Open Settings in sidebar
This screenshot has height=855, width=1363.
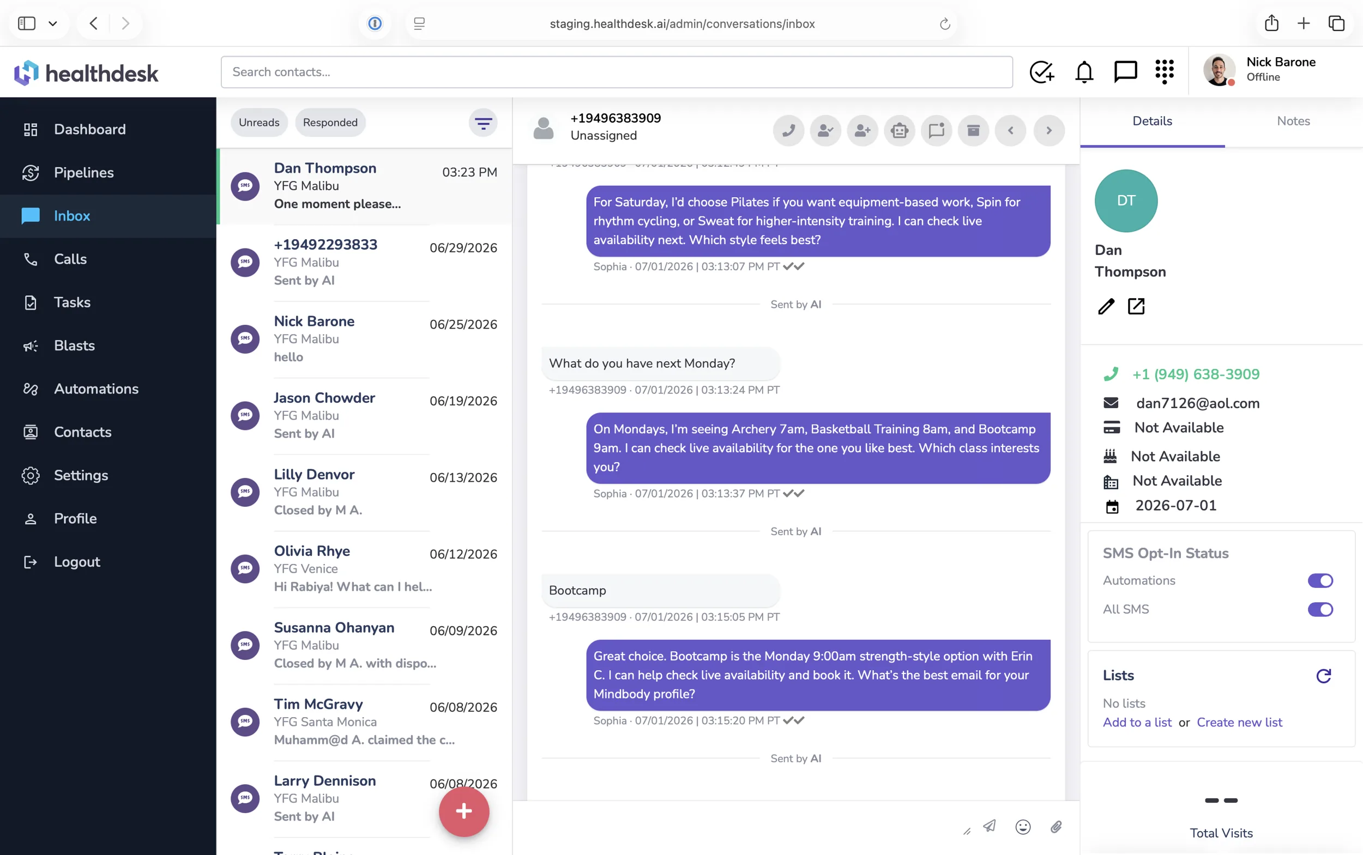tap(108, 476)
